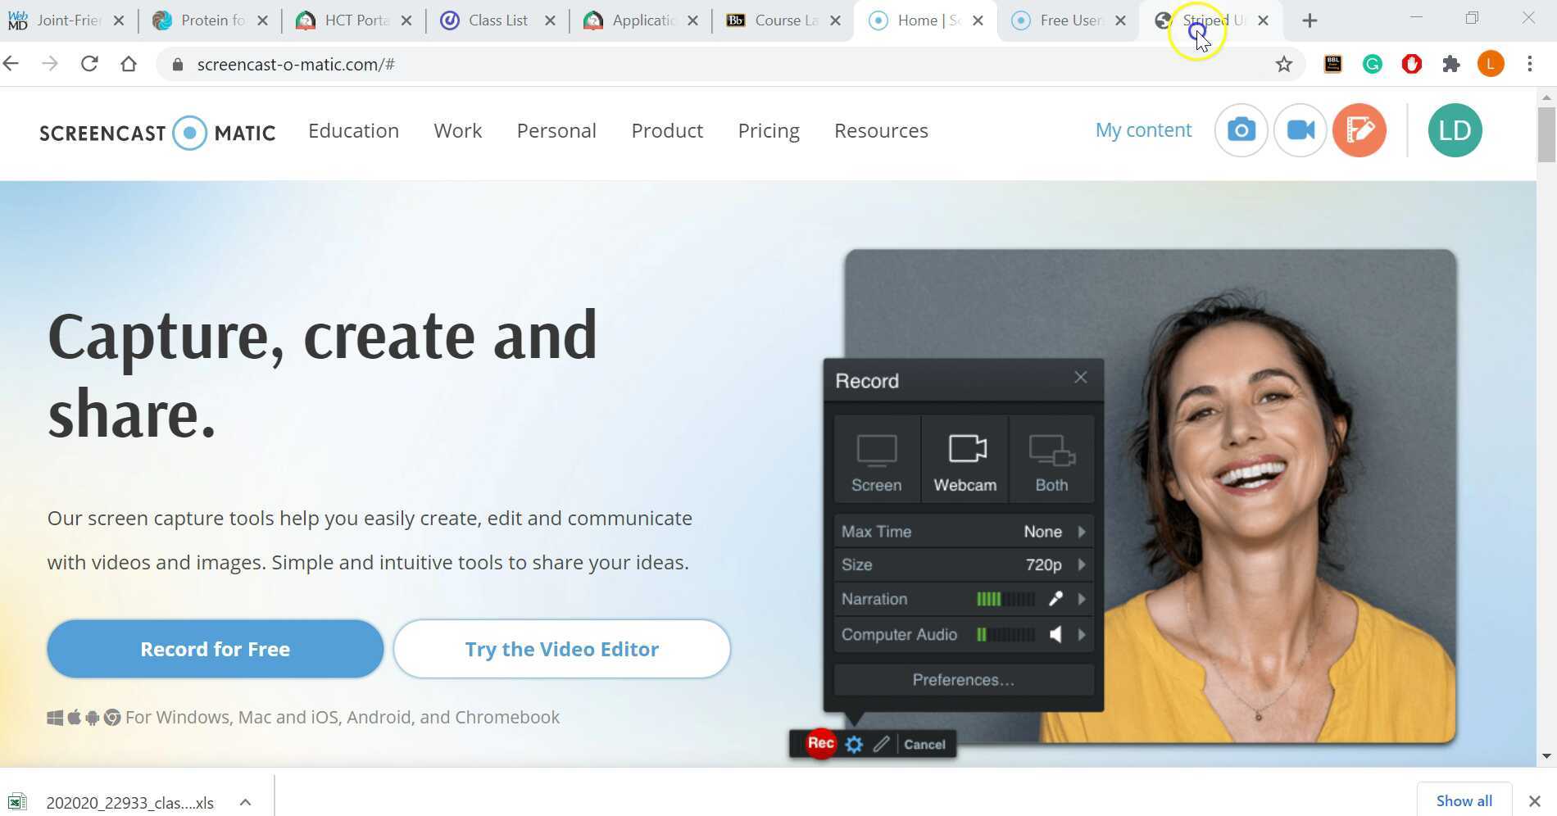Click the pencil draw icon beside Rec
The image size is (1557, 816).
881,744
